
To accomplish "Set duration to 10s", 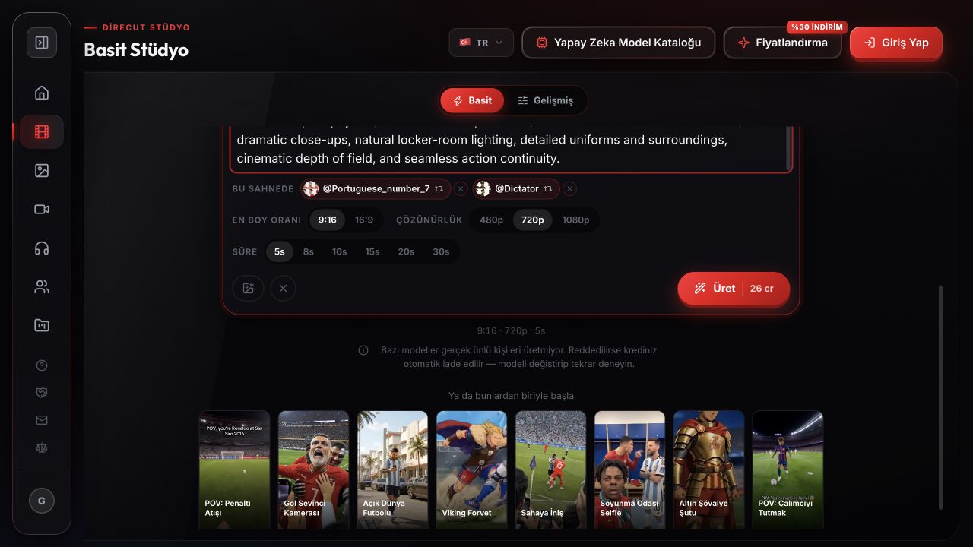I will point(339,251).
